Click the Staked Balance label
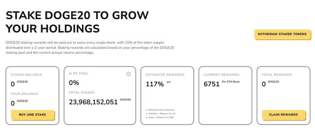Image resolution: width=315 pixels, height=130 pixels. pos(26,75)
